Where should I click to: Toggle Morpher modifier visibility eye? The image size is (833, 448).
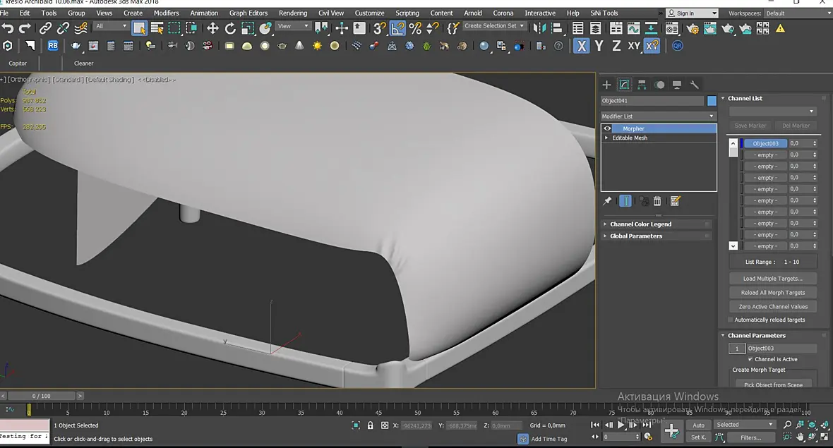[607, 128]
